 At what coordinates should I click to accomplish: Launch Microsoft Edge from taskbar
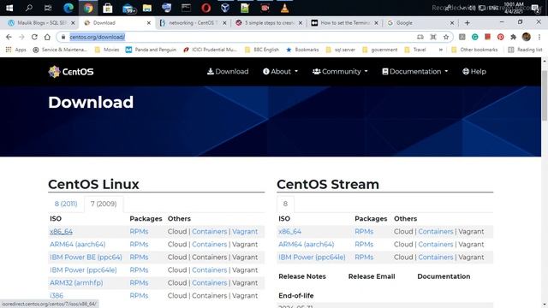(68, 8)
